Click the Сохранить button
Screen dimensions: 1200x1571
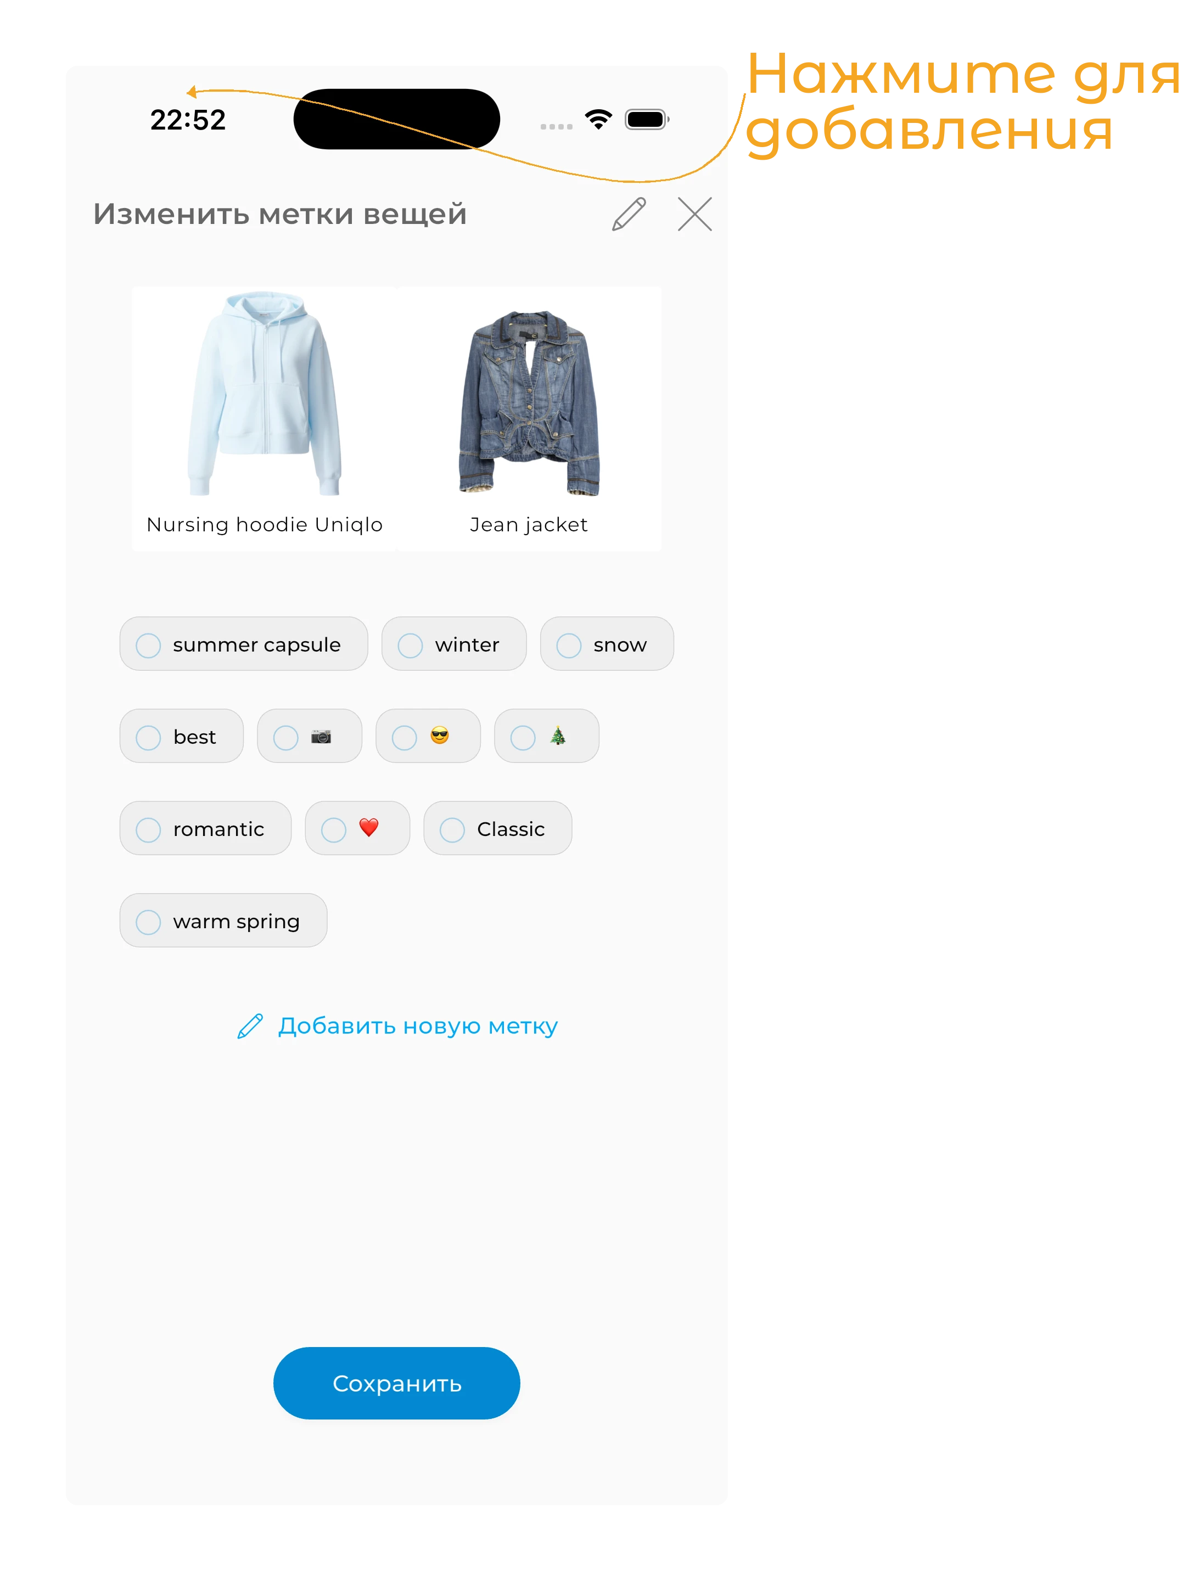(x=396, y=1383)
